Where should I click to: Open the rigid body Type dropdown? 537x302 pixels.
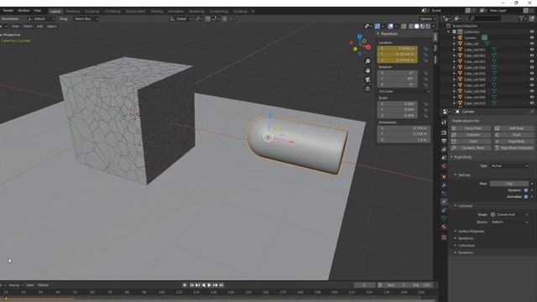(509, 166)
